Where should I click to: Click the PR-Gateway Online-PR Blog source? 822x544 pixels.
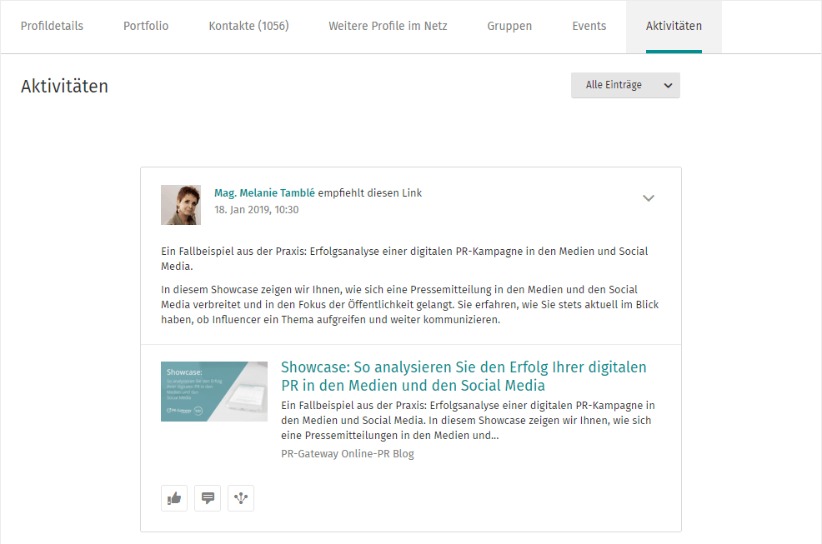pyautogui.click(x=348, y=454)
